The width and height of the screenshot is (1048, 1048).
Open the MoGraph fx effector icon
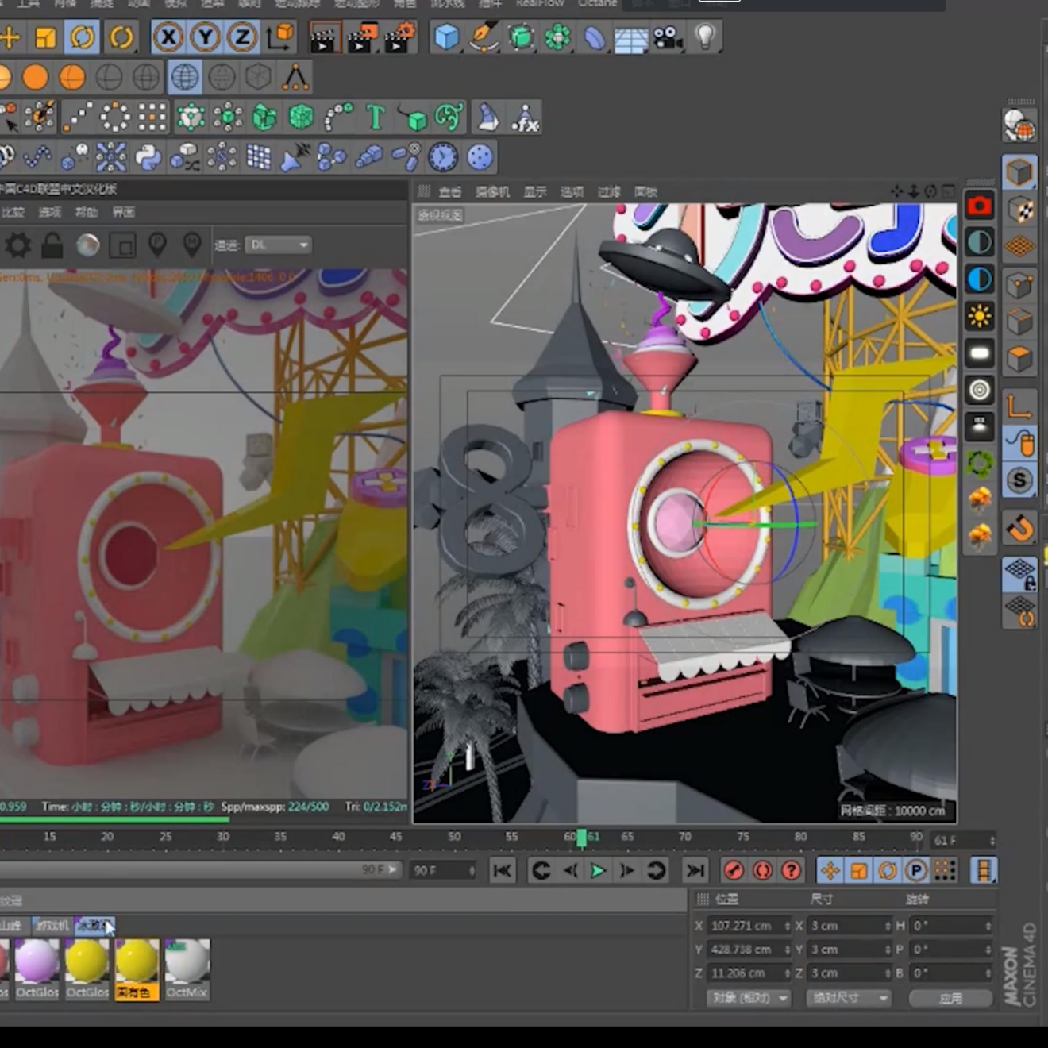pyautogui.click(x=525, y=118)
